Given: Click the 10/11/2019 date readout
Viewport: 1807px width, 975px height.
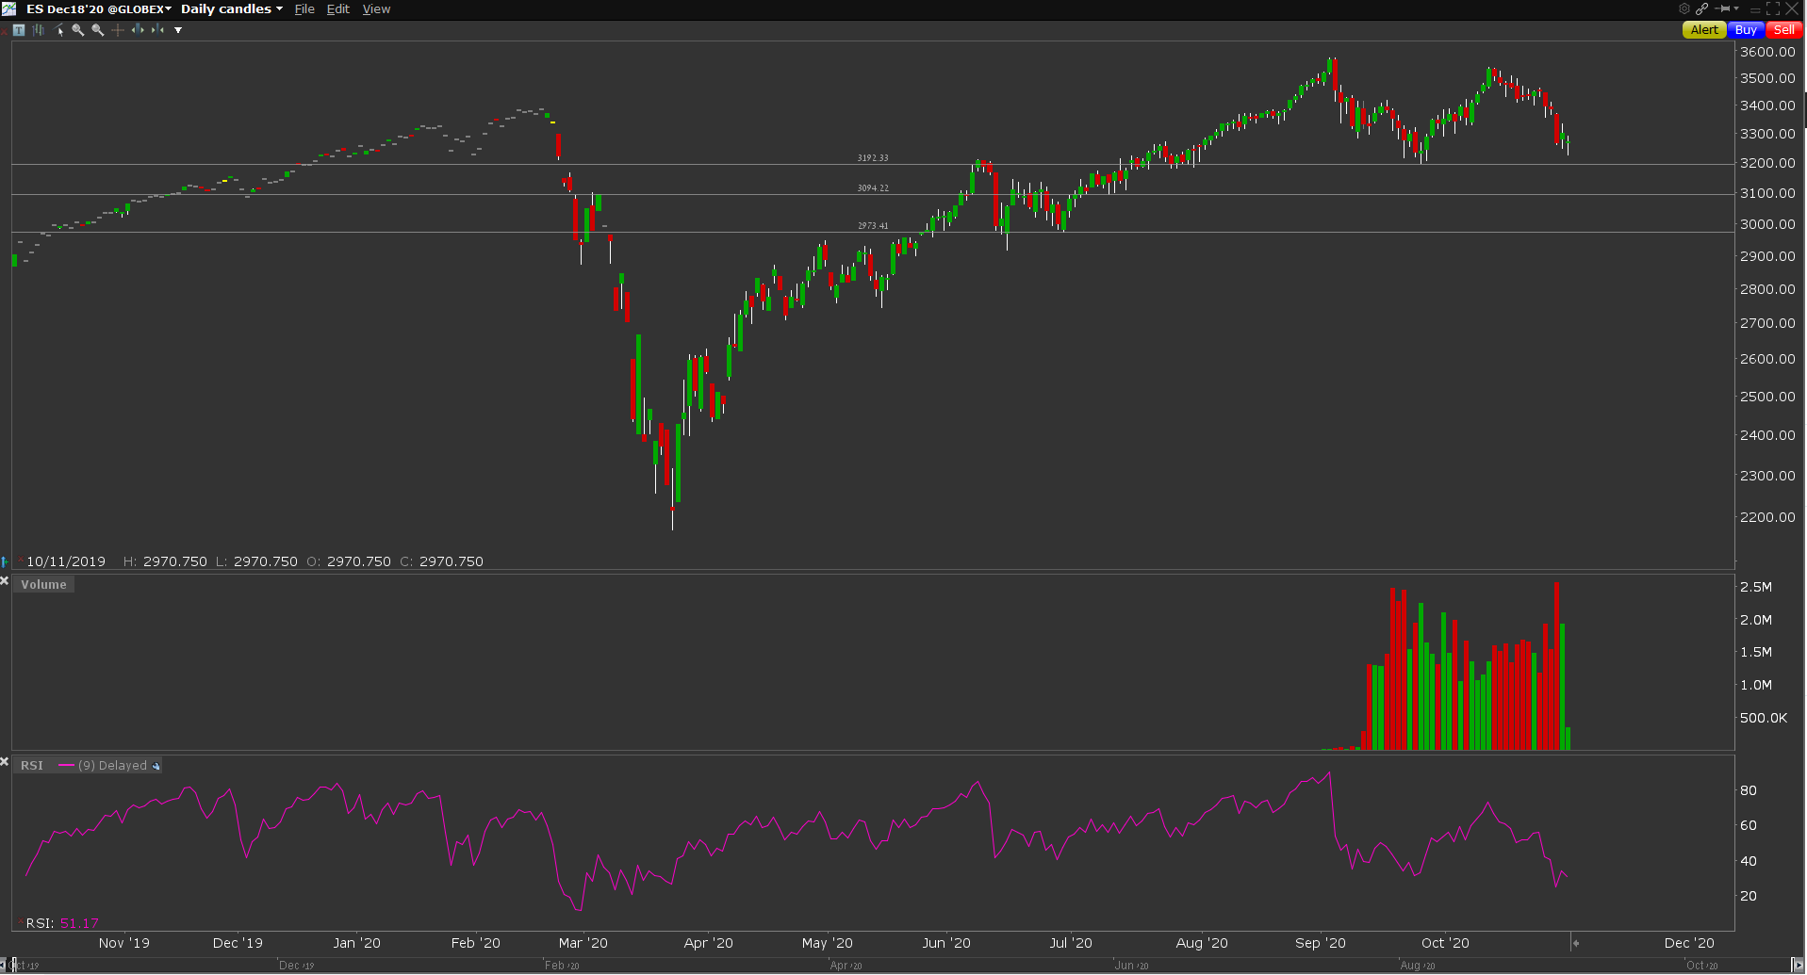Looking at the screenshot, I should [x=66, y=561].
